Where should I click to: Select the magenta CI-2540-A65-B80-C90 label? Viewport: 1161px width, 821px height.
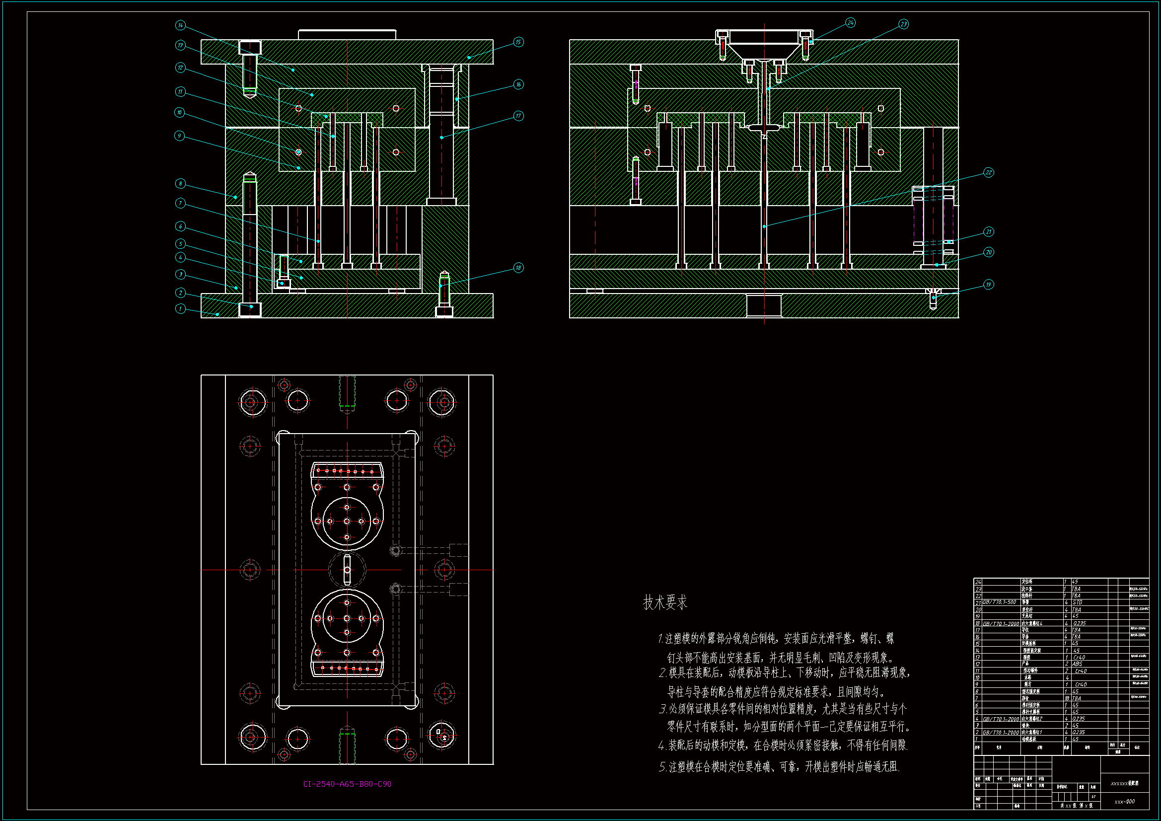[x=347, y=784]
